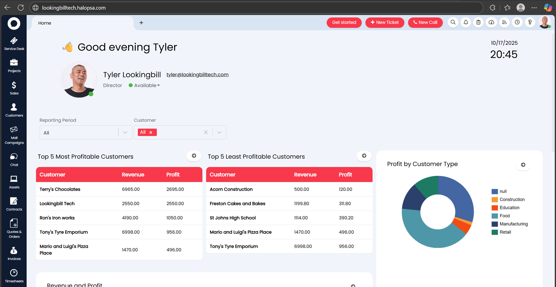
Task: Click the New Ticket button
Action: (384, 22)
